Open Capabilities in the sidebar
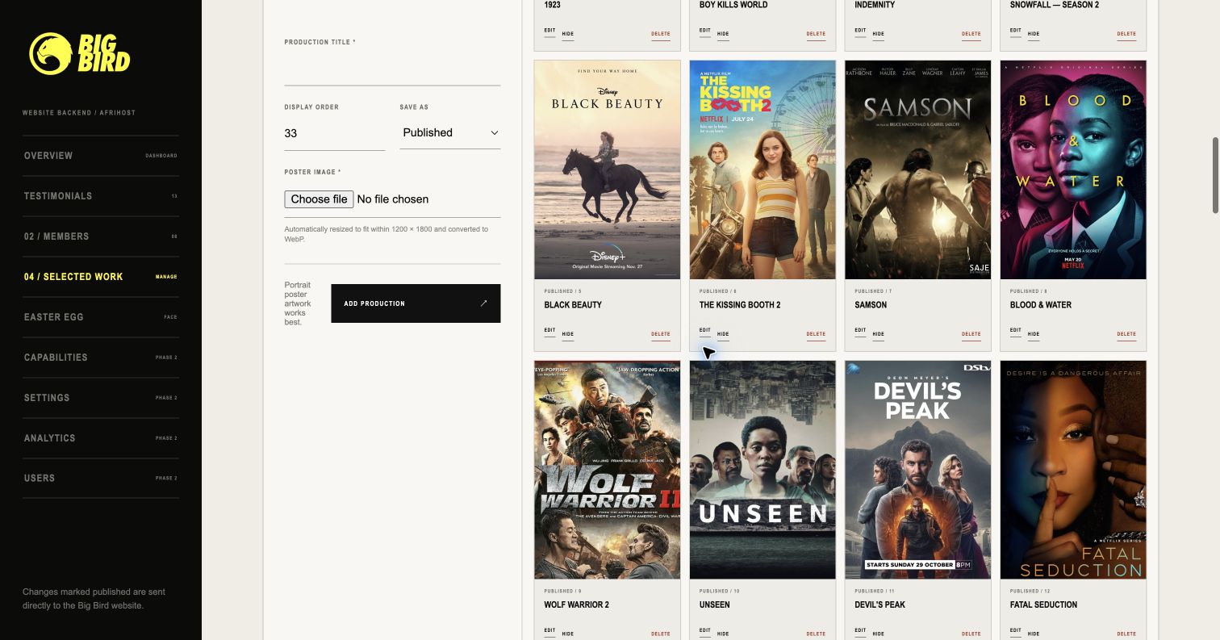The height and width of the screenshot is (640, 1220). (101, 358)
